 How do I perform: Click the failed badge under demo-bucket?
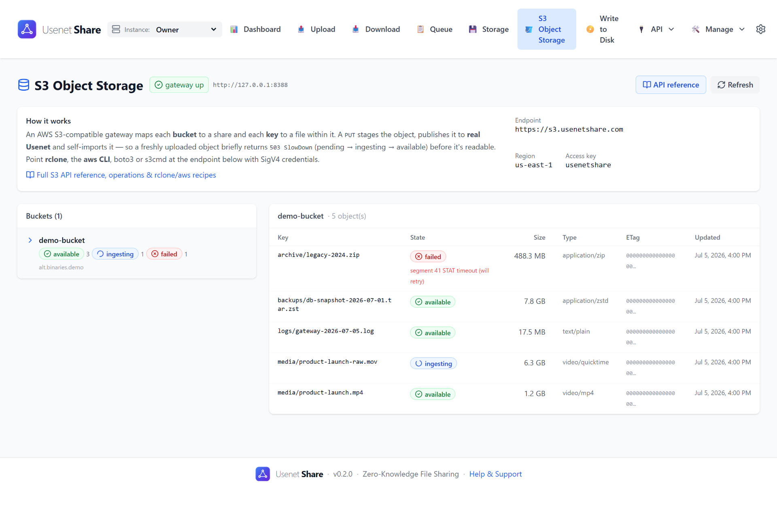164,254
